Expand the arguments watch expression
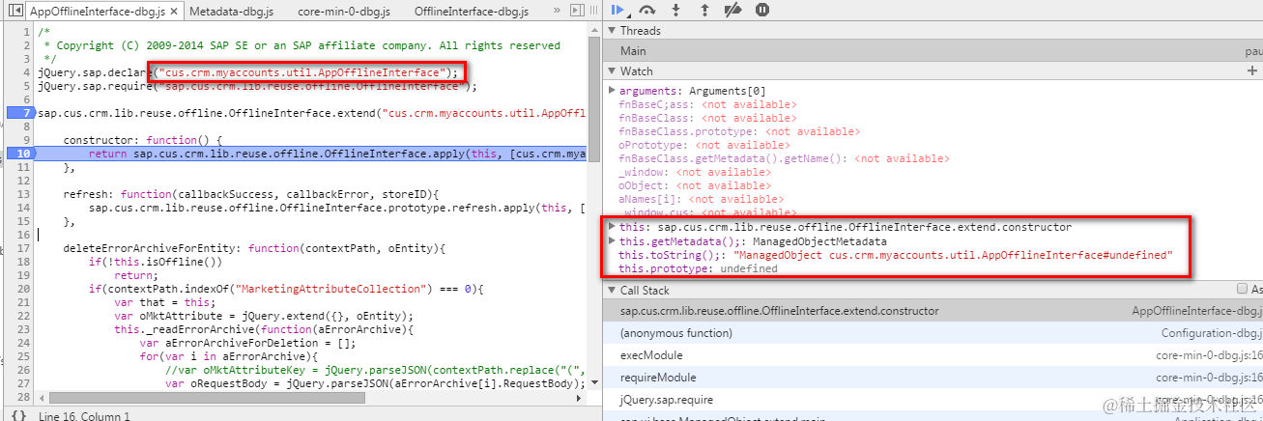1263x421 pixels. pyautogui.click(x=612, y=90)
